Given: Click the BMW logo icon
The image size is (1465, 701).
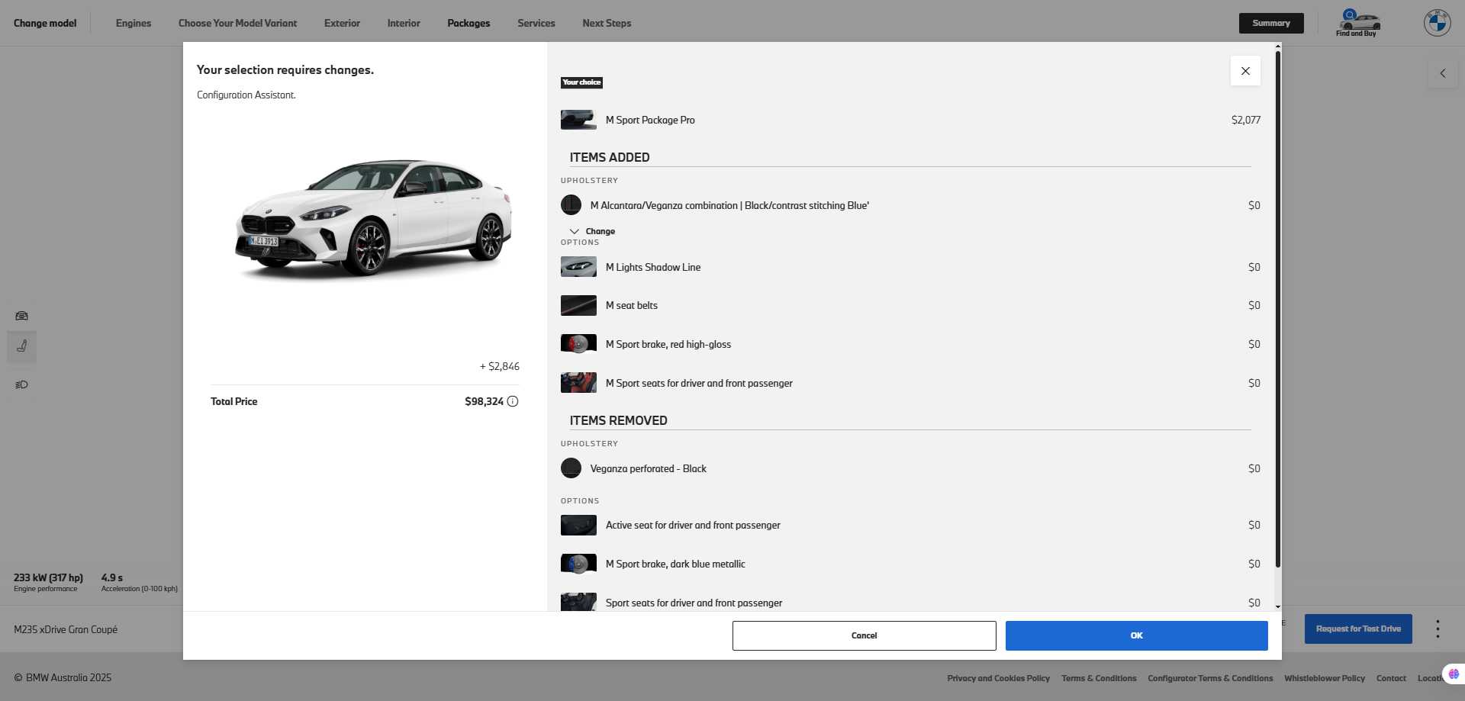Looking at the screenshot, I should (x=1438, y=23).
